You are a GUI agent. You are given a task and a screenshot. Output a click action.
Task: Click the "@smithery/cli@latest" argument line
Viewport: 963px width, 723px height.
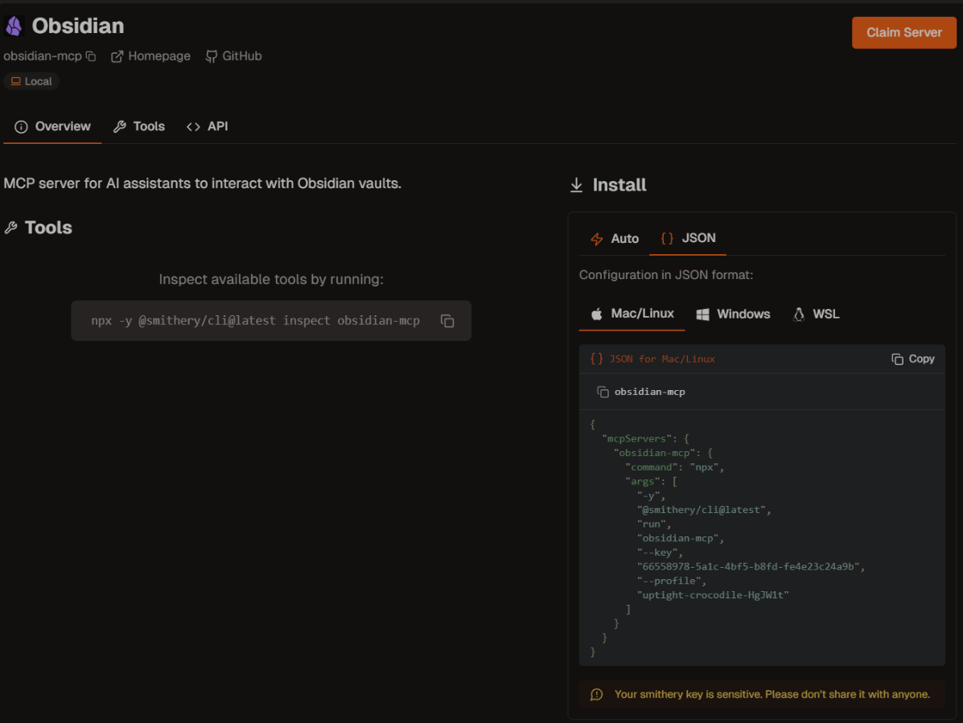pyautogui.click(x=703, y=510)
